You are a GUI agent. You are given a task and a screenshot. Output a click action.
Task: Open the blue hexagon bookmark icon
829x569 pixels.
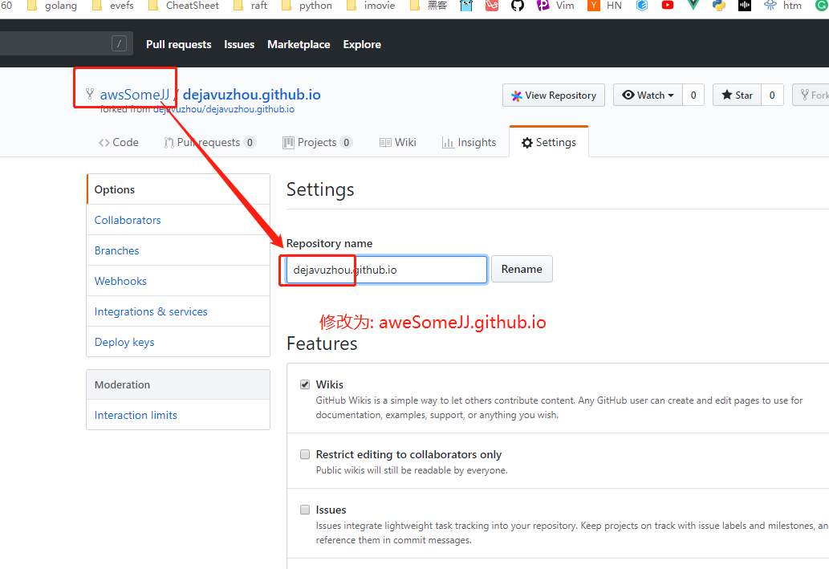(x=642, y=6)
